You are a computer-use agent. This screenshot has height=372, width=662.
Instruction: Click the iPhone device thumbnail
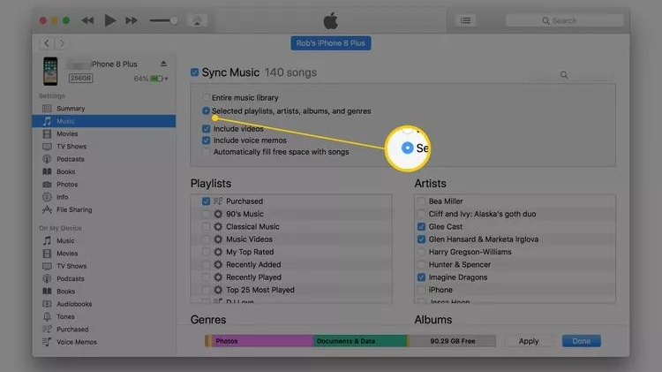[50, 72]
